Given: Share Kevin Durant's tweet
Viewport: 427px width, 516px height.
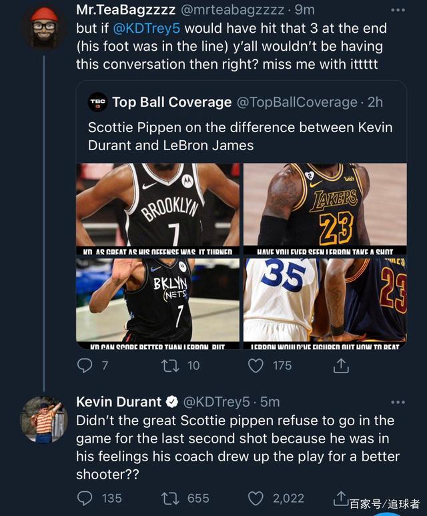Looking at the screenshot, I should 340,498.
